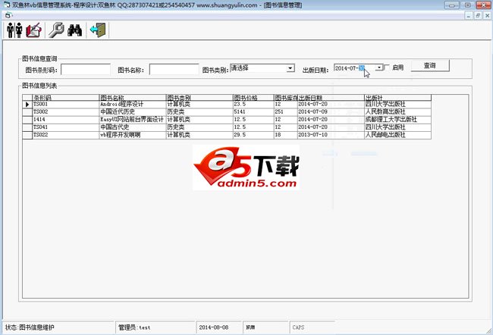Click the NUM status bar indicator
Image resolution: width=493 pixels, height=335 pixels.
(265, 327)
